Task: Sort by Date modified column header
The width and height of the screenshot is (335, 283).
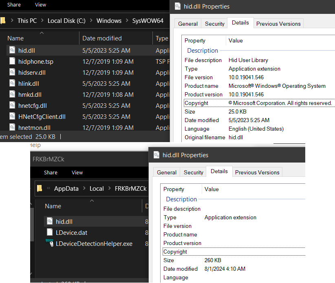Action: coord(116,38)
